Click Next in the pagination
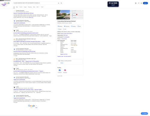Screen dimensions: 150x116 [36, 108]
